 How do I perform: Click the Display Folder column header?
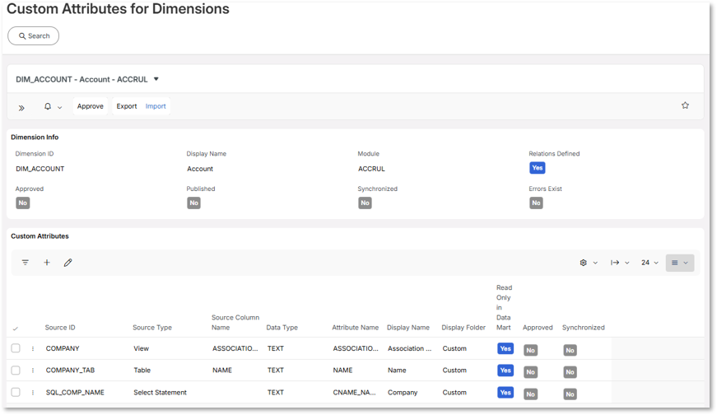coord(463,328)
